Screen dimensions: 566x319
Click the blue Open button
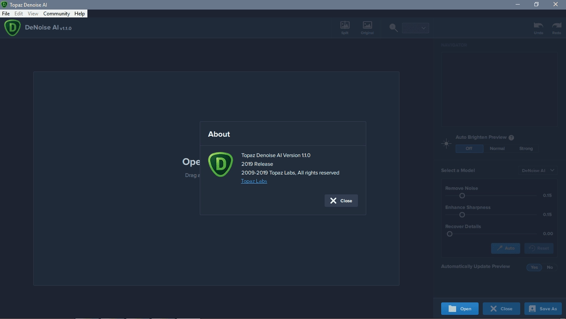coord(460,309)
